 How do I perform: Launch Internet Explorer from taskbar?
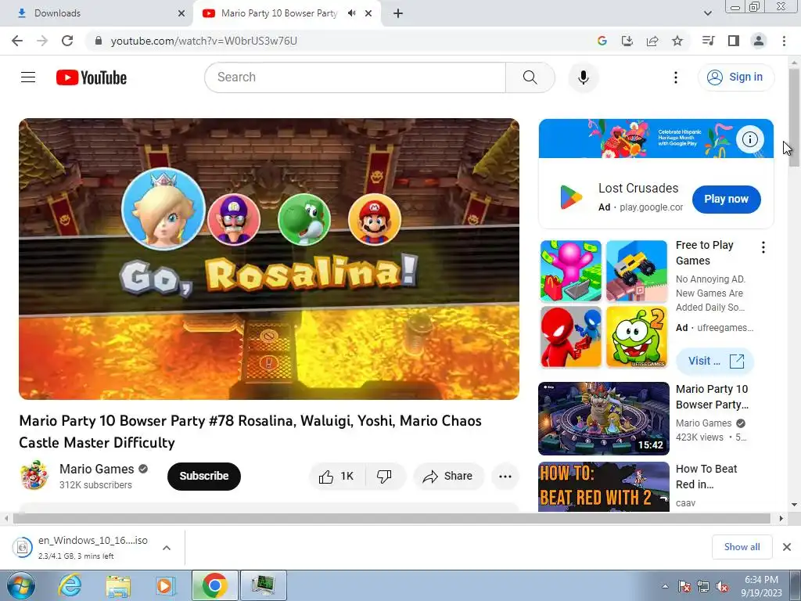click(70, 585)
